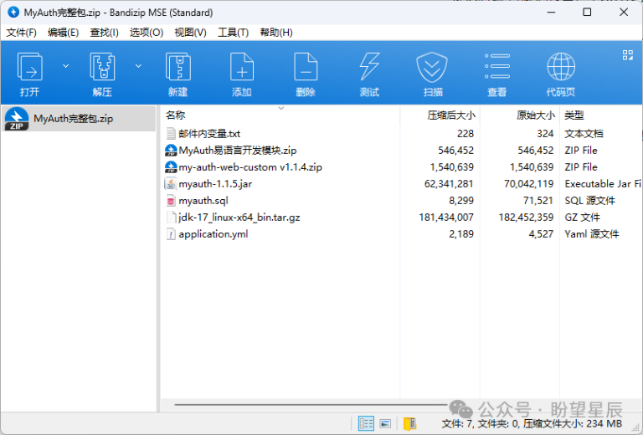Open the 视图(V) menu
643x435 pixels.
point(190,33)
